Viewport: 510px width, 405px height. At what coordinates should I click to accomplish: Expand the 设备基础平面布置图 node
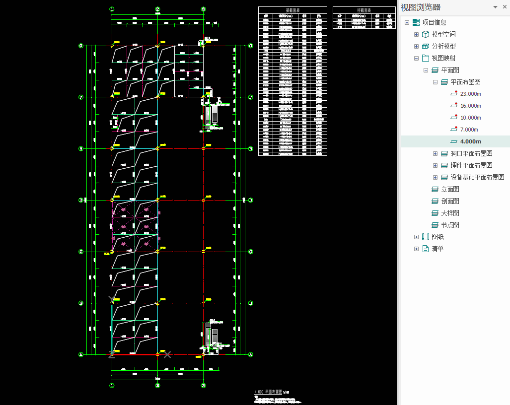pyautogui.click(x=435, y=177)
